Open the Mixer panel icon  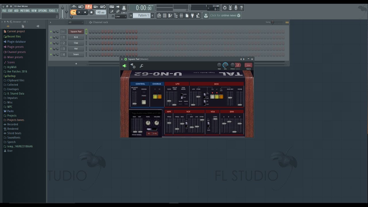tap(181, 16)
